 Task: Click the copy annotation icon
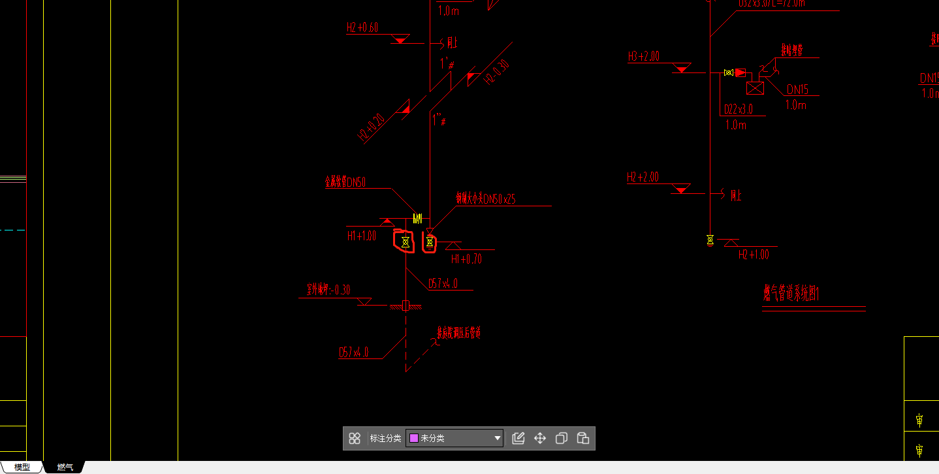(x=562, y=438)
